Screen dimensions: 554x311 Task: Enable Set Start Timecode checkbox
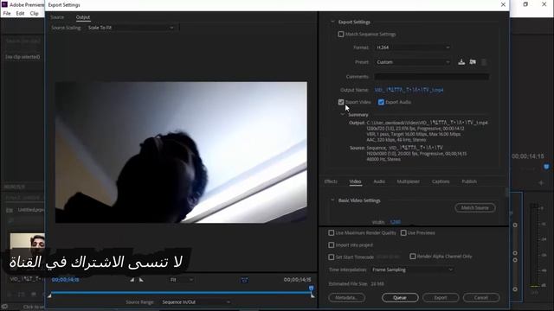[x=331, y=257]
